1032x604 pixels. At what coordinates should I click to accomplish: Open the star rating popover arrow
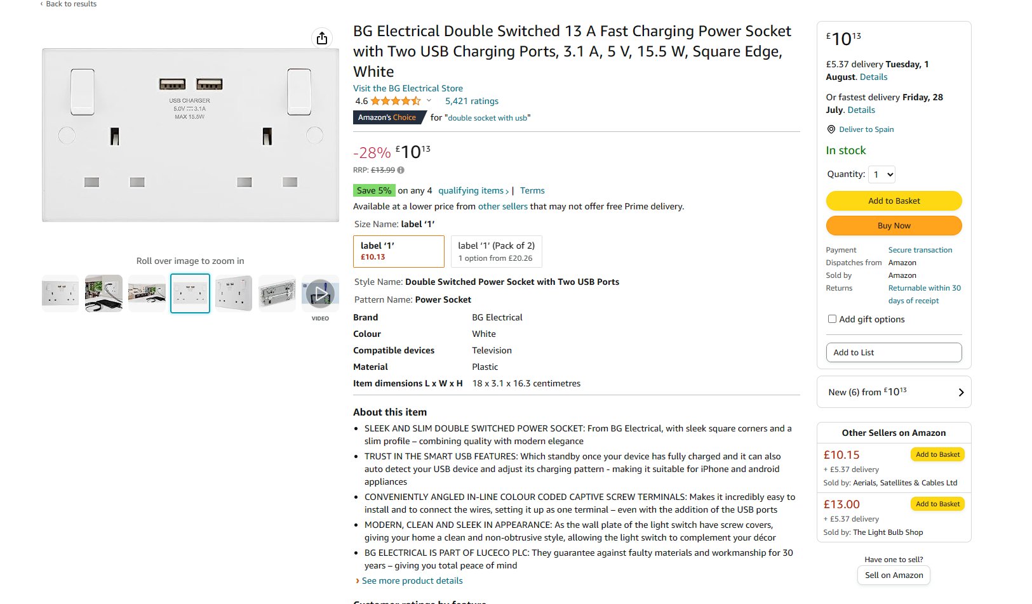[x=429, y=101]
